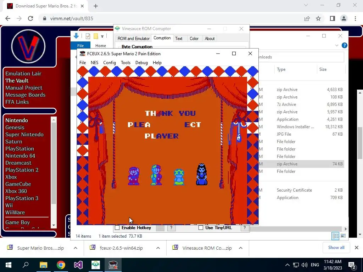Open the About tab in ROM Corruptor

[x=210, y=39]
